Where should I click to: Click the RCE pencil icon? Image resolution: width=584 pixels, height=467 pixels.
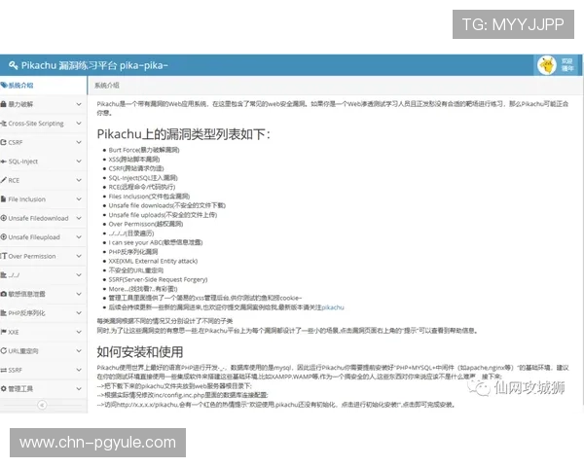point(3,180)
